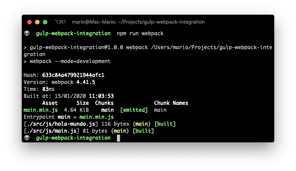Click the 'Asset' column header
The height and width of the screenshot is (171, 296).
[x=50, y=103]
